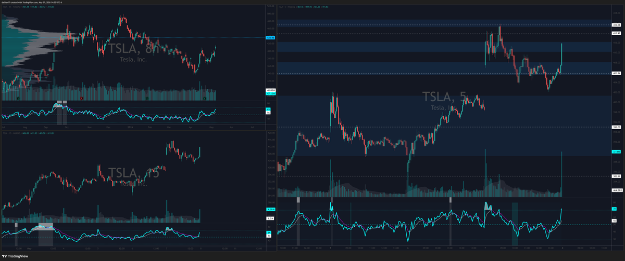The height and width of the screenshot is (261, 625).
Task: Click the 395.00 price level label
Action: (x=615, y=127)
